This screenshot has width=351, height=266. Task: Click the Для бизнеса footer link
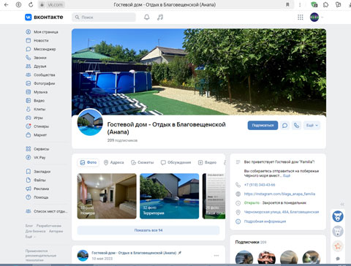35,231
